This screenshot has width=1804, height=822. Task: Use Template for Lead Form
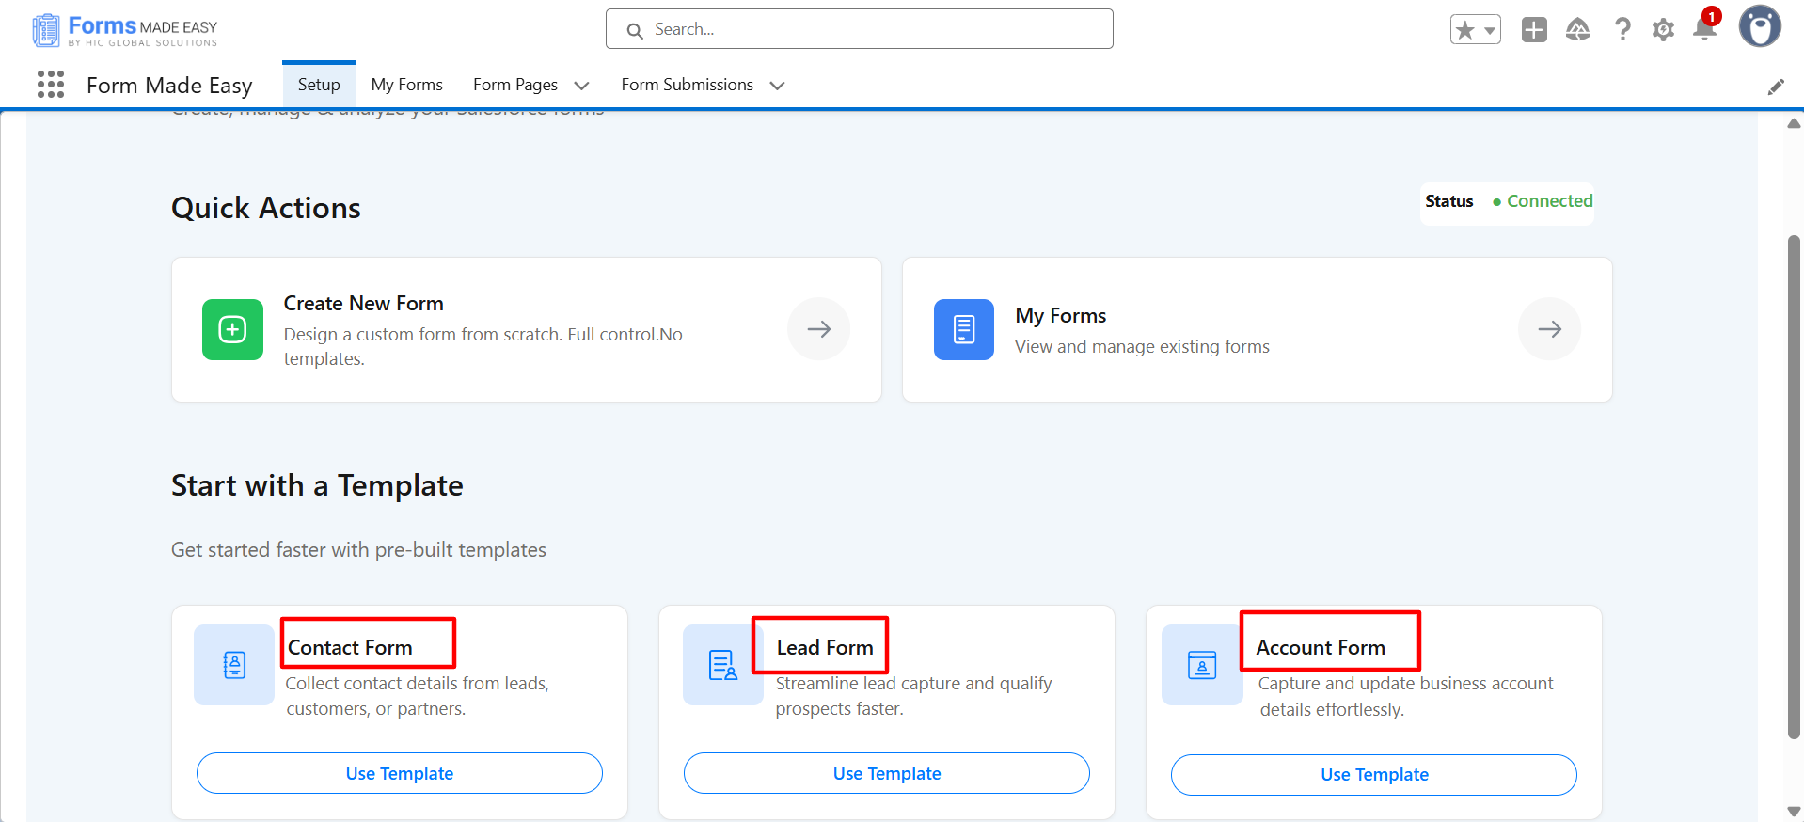[886, 773]
